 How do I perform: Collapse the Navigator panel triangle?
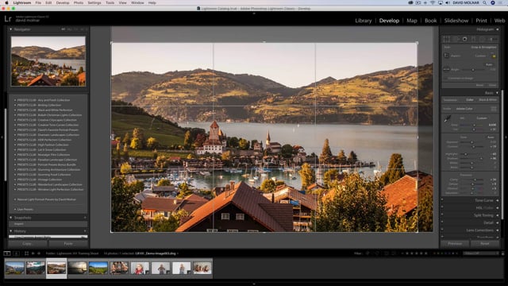(x=10, y=29)
